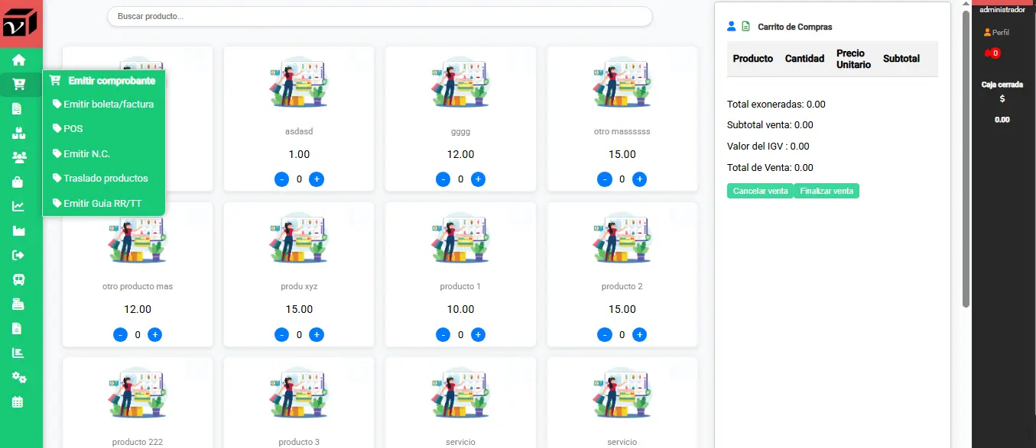Viewport: 1036px width, 448px height.
Task: Click the shopping cart sidebar icon
Action: [x=19, y=84]
